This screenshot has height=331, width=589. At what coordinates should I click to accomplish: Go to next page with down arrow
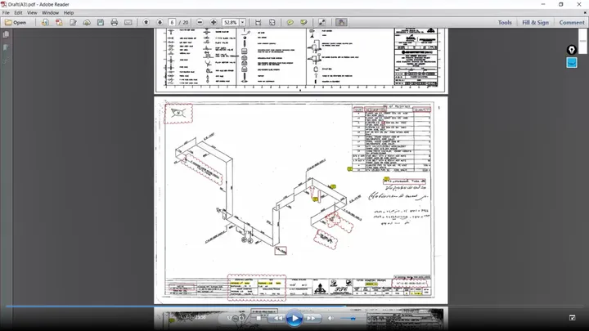coord(160,23)
